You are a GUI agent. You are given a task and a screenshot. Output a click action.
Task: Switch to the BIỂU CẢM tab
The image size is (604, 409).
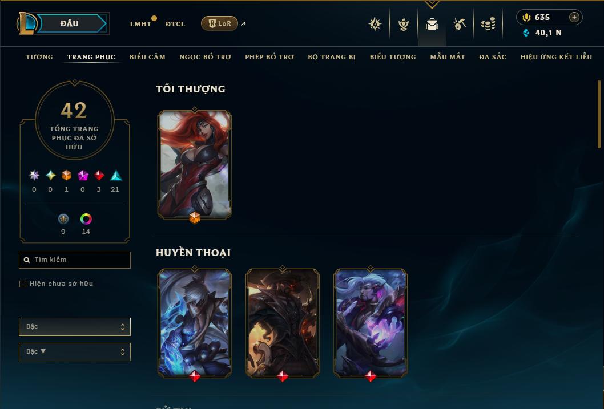pyautogui.click(x=147, y=57)
